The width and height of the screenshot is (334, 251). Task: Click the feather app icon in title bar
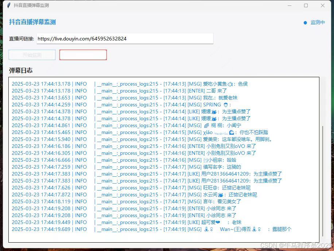tap(8, 5)
